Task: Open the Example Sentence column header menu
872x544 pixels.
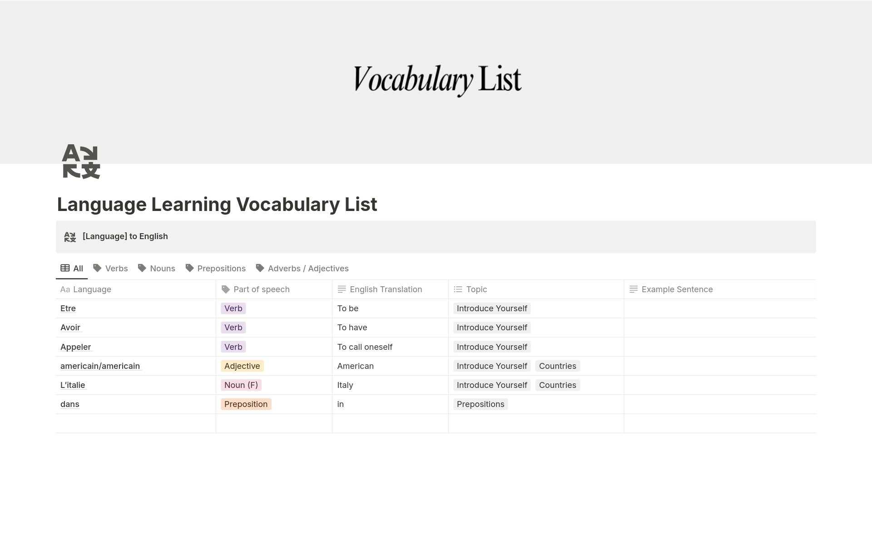Action: click(x=677, y=289)
